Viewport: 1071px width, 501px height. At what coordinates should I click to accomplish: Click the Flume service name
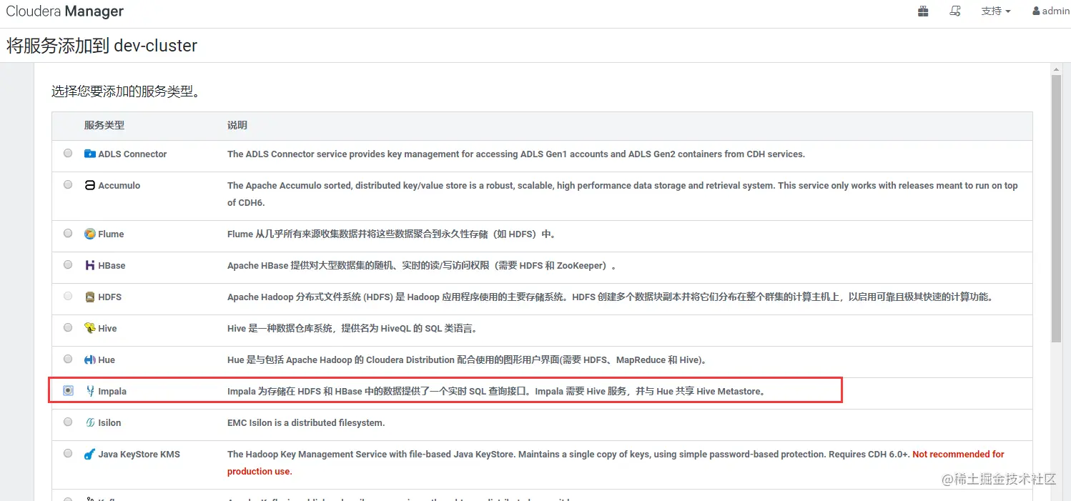pyautogui.click(x=111, y=234)
